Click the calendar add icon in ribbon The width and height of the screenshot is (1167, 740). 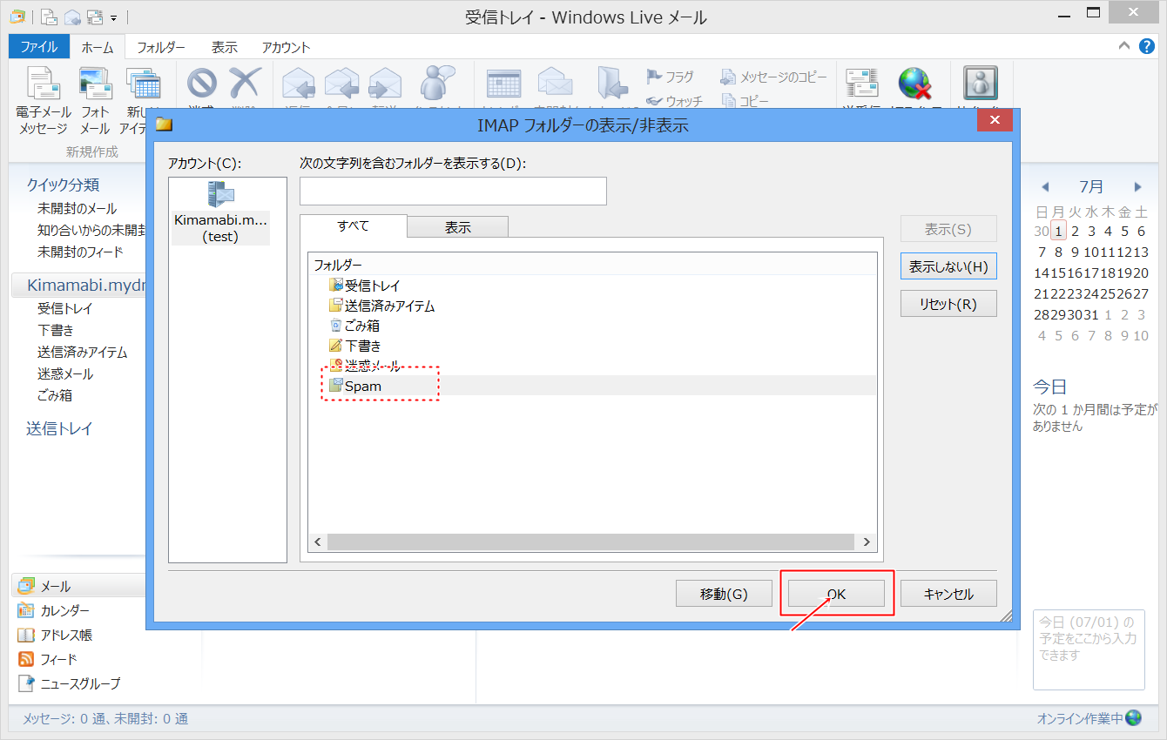pos(504,84)
